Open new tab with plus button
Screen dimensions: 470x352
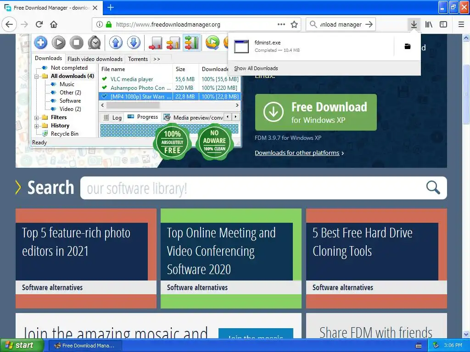(x=111, y=7)
